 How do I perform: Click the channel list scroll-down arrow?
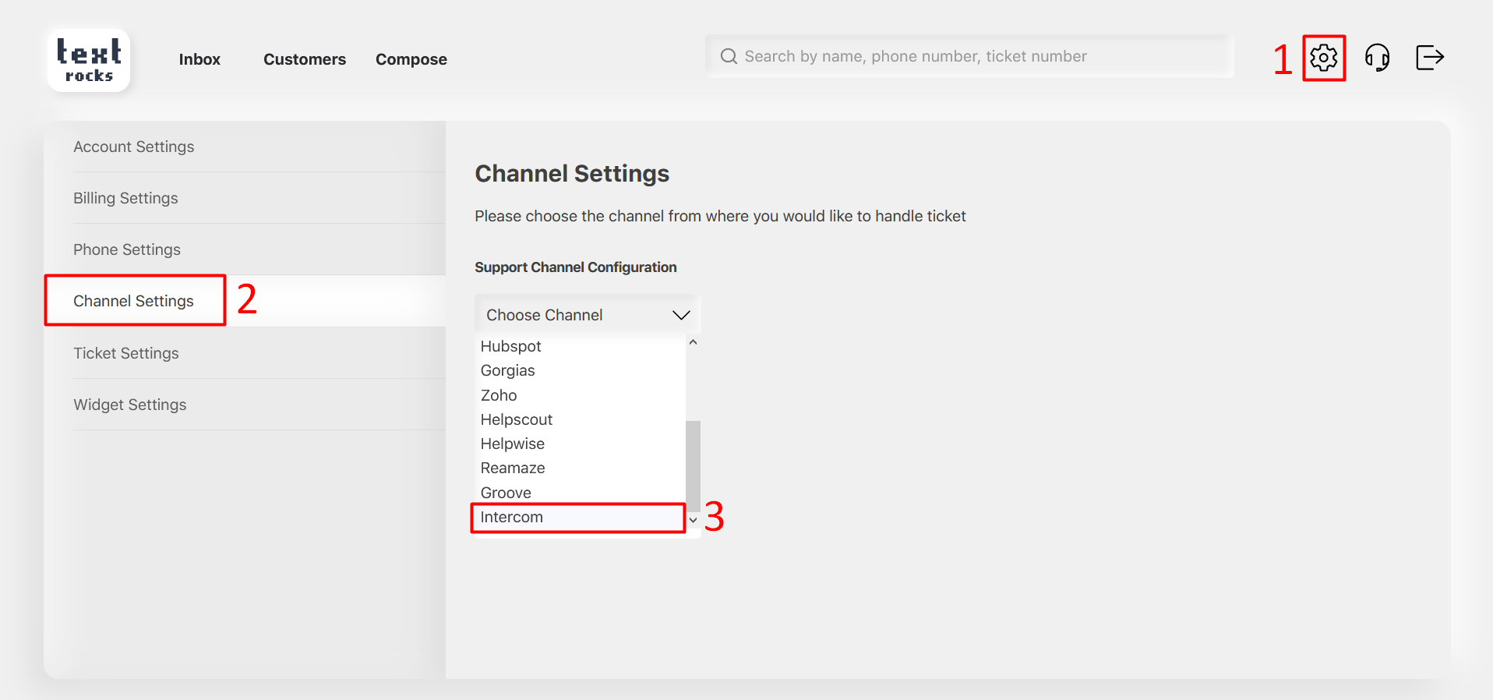[x=693, y=520]
